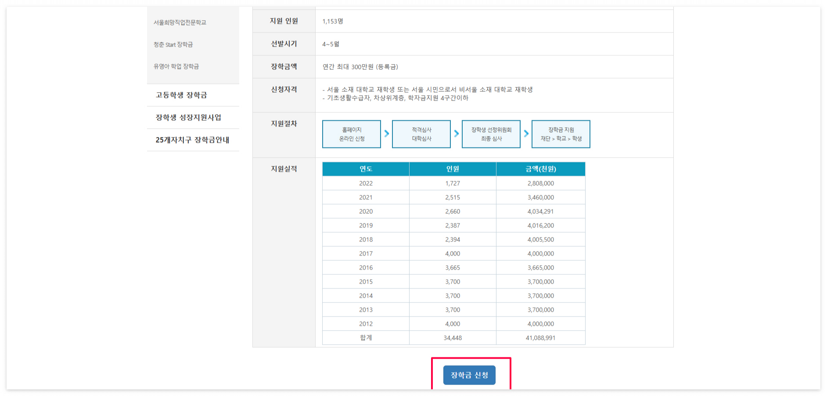Open 서울희망직업전문학교 in the sidebar
827x396 pixels.
(x=179, y=22)
